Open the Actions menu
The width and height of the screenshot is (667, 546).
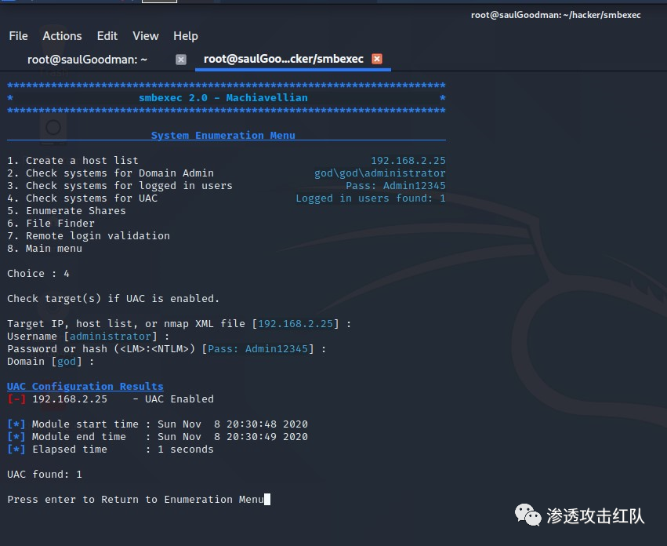pos(62,36)
